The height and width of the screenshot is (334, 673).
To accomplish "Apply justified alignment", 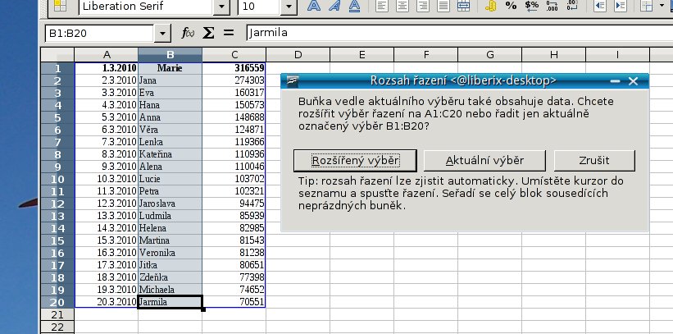I will point(443,6).
